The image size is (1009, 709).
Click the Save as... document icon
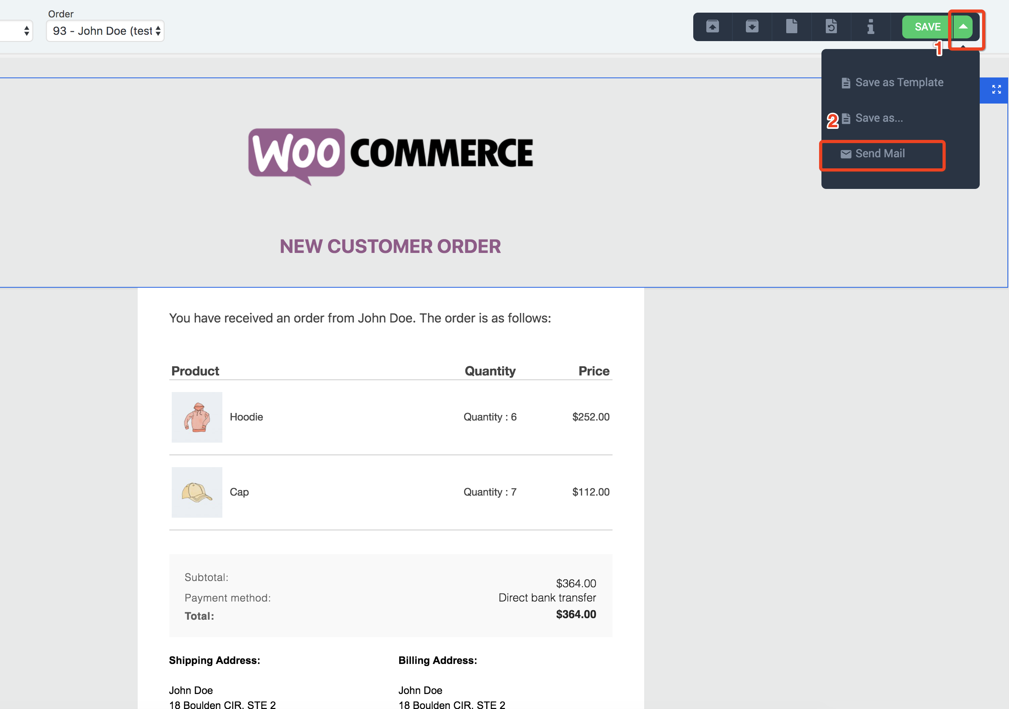point(846,119)
